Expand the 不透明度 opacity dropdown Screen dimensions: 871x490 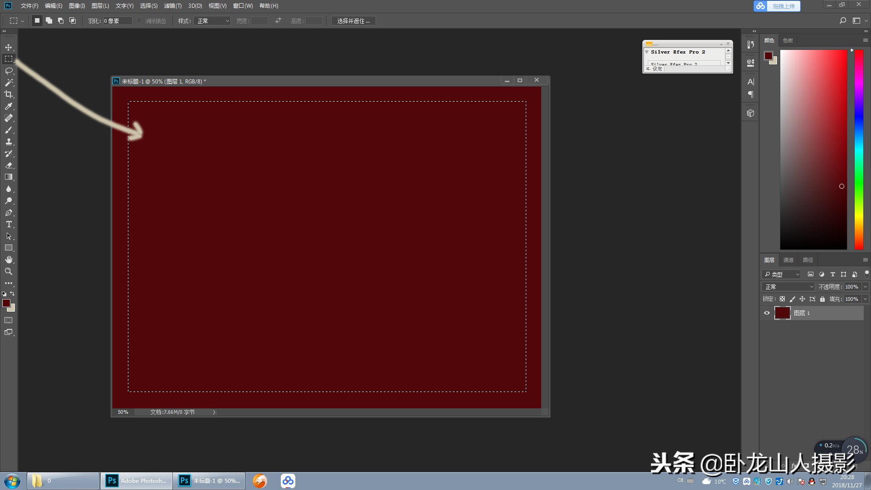tap(865, 287)
